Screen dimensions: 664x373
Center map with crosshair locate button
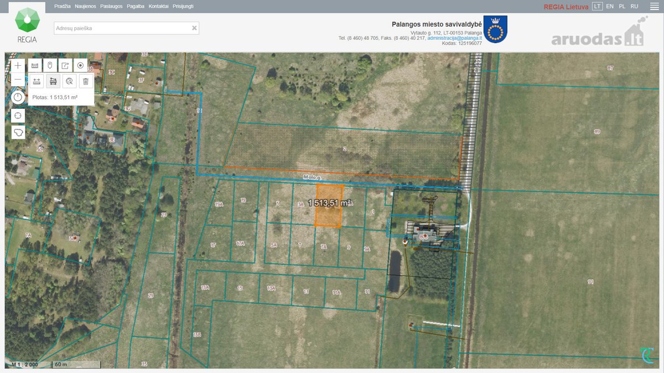[x=18, y=115]
